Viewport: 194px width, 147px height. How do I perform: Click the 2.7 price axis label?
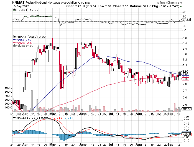185,90
